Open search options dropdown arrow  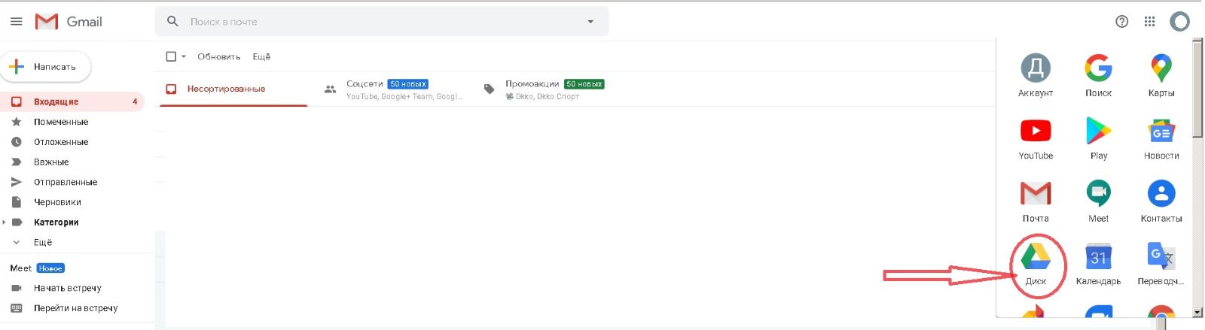click(x=590, y=22)
